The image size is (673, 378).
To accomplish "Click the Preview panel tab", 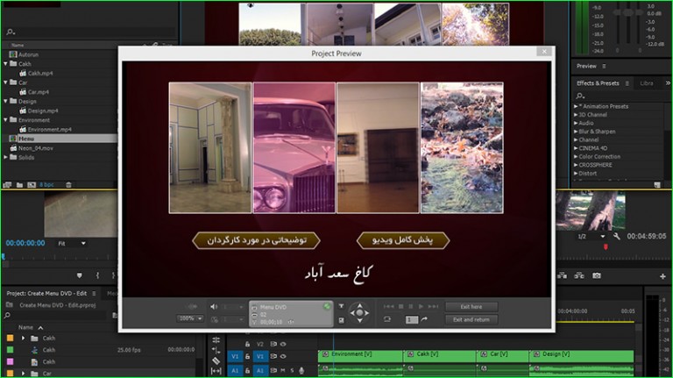I will pyautogui.click(x=586, y=66).
